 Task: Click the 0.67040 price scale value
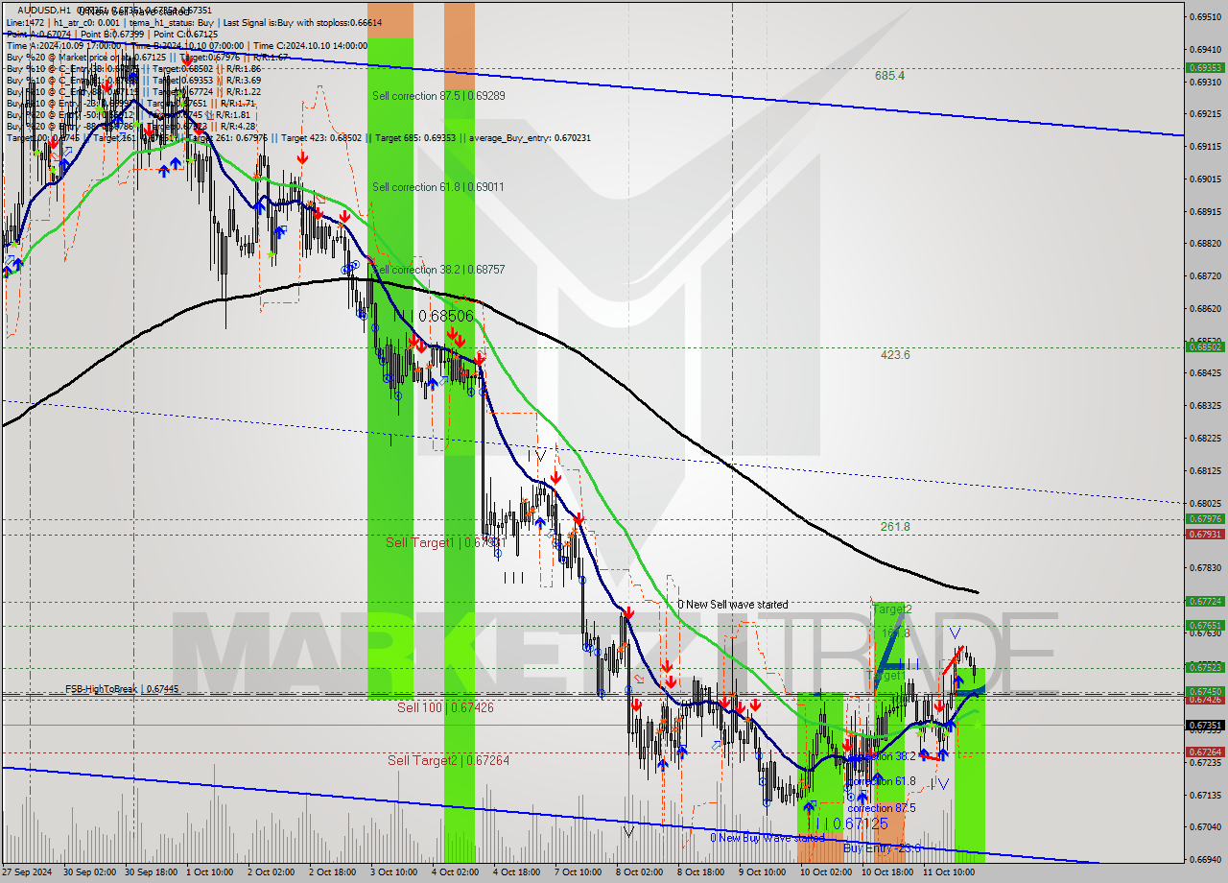[1204, 826]
